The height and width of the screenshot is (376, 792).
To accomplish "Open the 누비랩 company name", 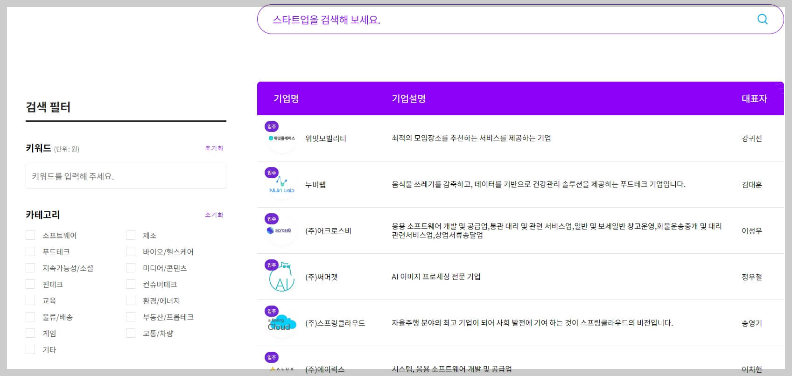I will [315, 184].
